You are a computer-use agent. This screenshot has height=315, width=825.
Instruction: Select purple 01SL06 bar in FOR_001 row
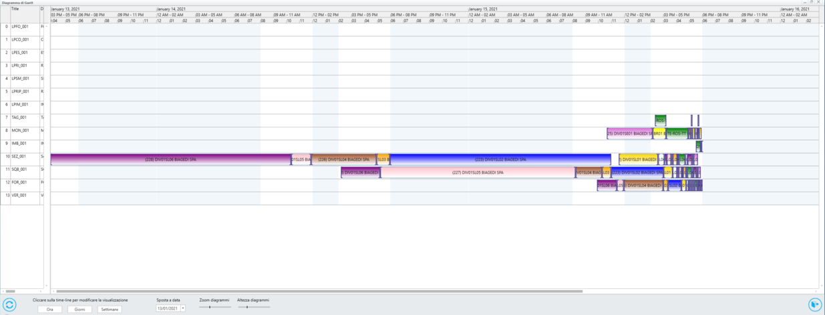(607, 185)
